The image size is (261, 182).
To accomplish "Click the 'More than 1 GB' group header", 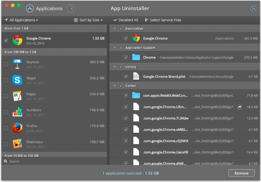I will click(x=54, y=28).
